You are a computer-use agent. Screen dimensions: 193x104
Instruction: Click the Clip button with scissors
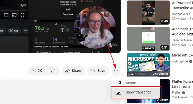14,31
